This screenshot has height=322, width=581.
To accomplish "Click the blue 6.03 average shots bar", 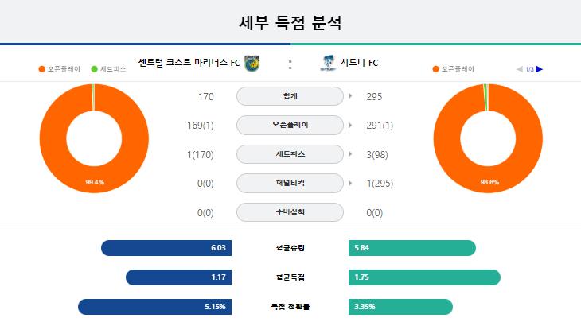I will click(x=166, y=248).
